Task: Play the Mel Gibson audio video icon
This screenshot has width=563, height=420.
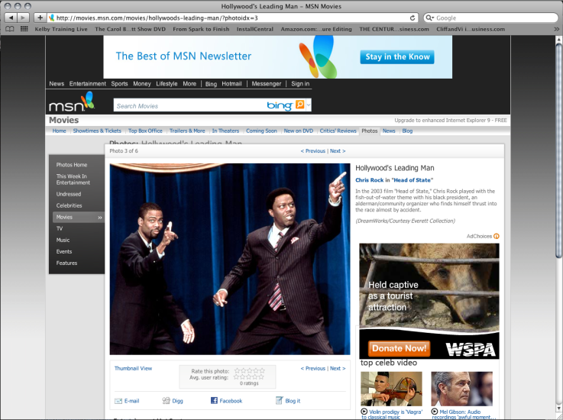Action: tap(435, 412)
